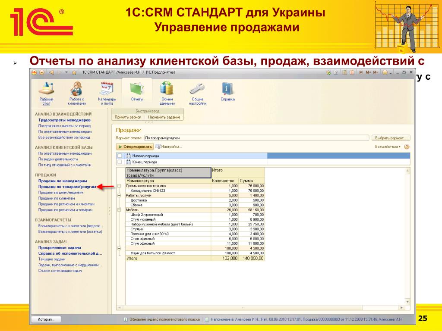Open the Все действия dropdown
Screen dimensions: 442x331
[388, 147]
